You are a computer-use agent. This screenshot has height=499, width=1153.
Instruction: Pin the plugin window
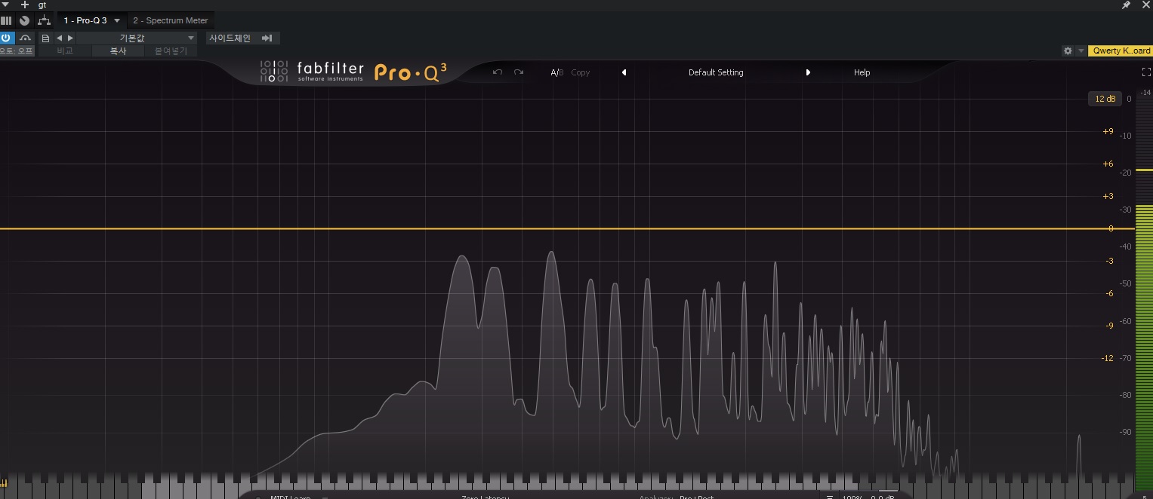point(1126,5)
